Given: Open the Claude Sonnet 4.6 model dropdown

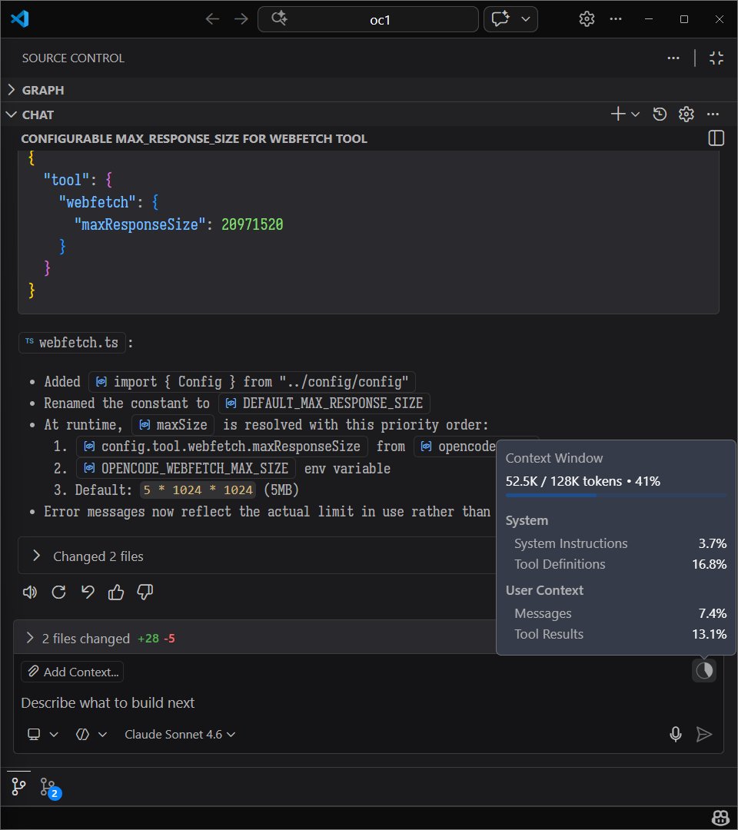Looking at the screenshot, I should click(x=180, y=734).
